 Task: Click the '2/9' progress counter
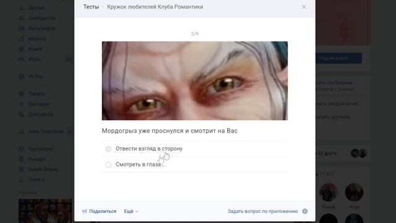coord(195,34)
